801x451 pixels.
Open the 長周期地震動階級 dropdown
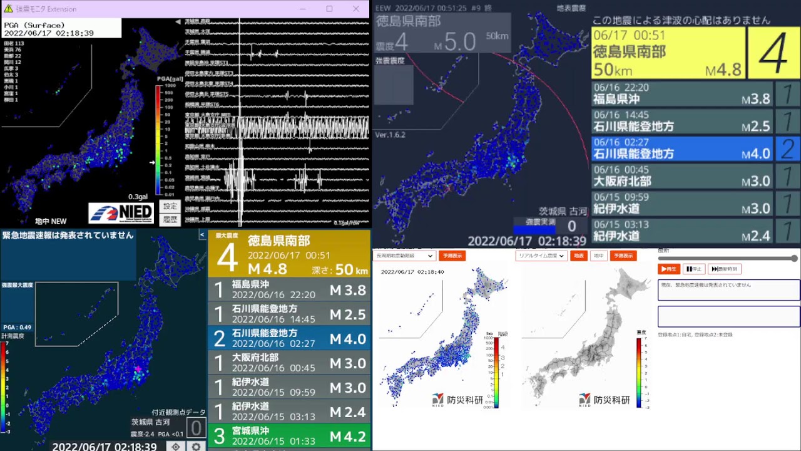[404, 256]
